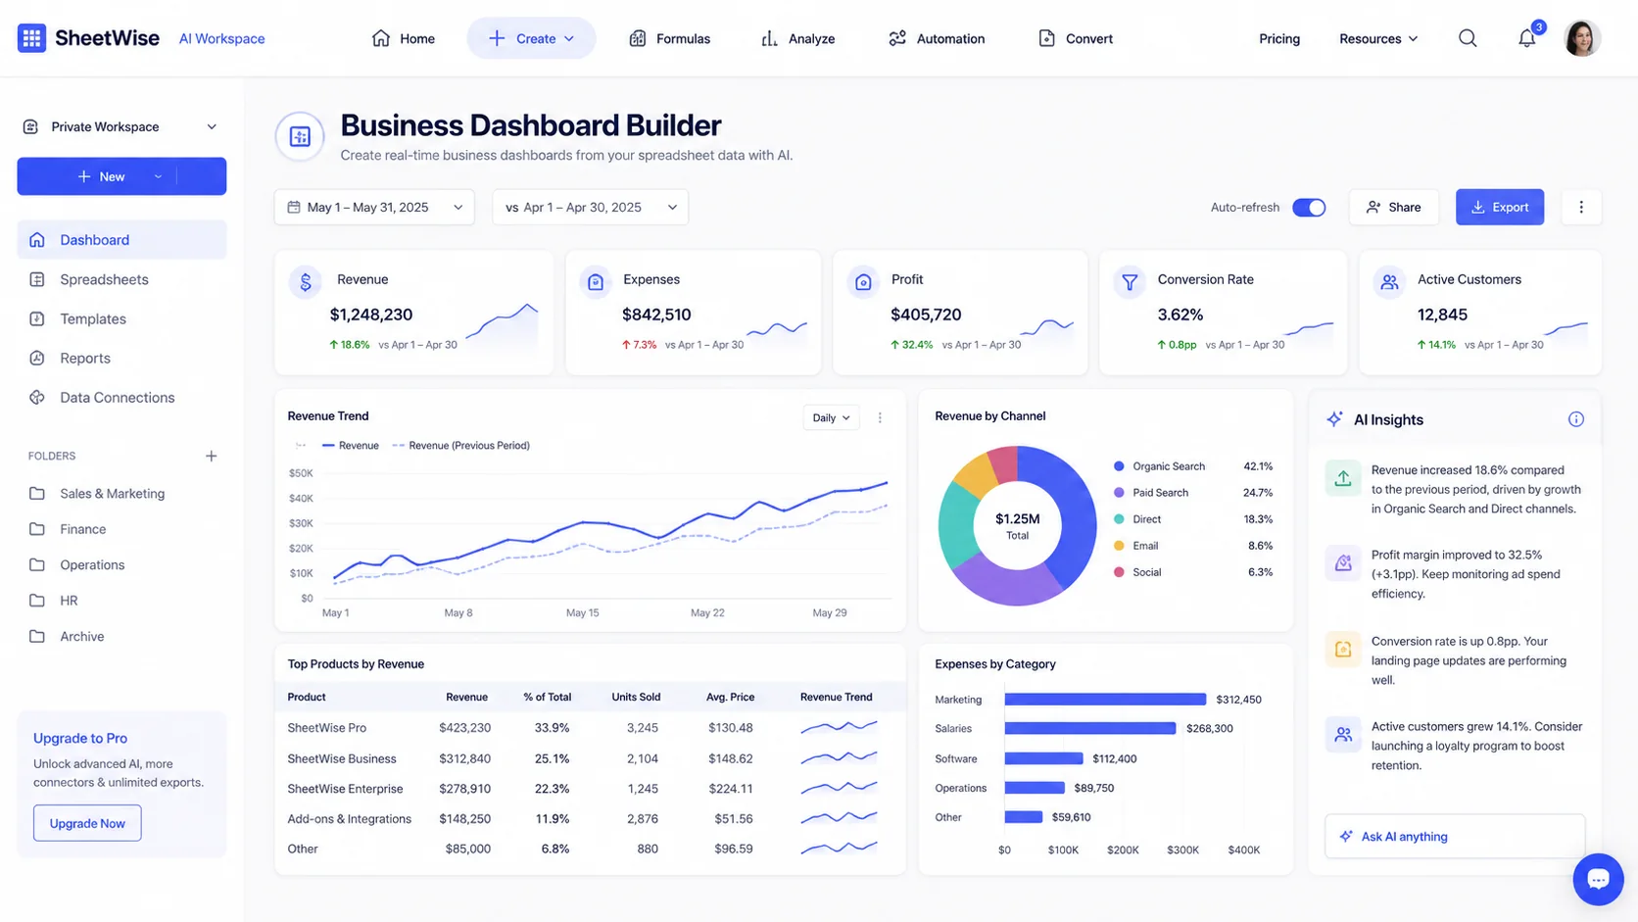The image size is (1638, 922).
Task: Click the Ask AI anything field
Action: pyautogui.click(x=1454, y=837)
